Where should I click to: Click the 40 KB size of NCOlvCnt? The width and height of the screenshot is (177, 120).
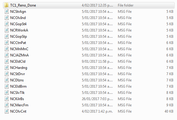coord(169,111)
